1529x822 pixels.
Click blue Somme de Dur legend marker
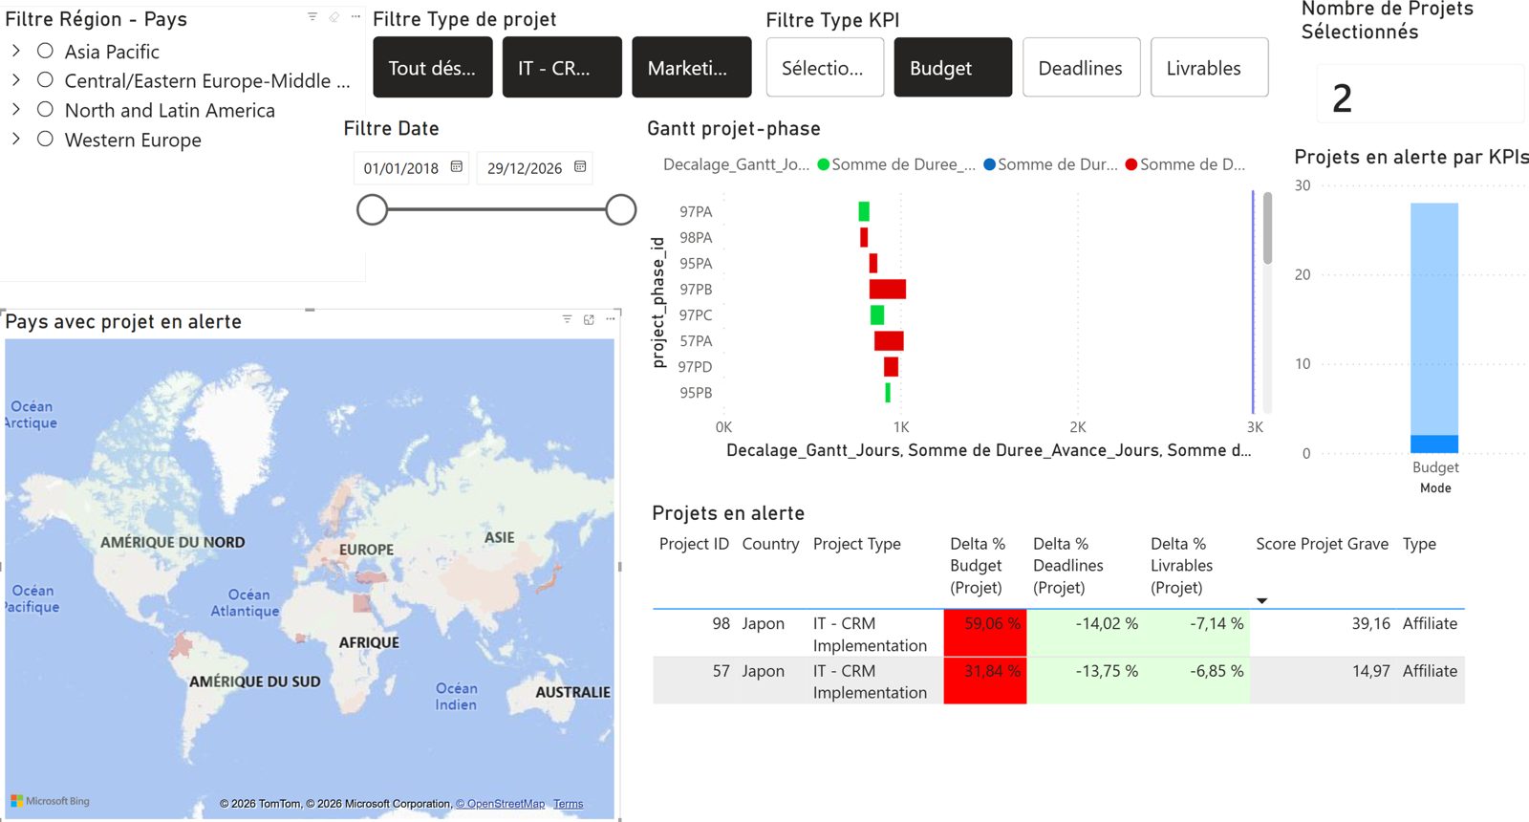point(989,164)
